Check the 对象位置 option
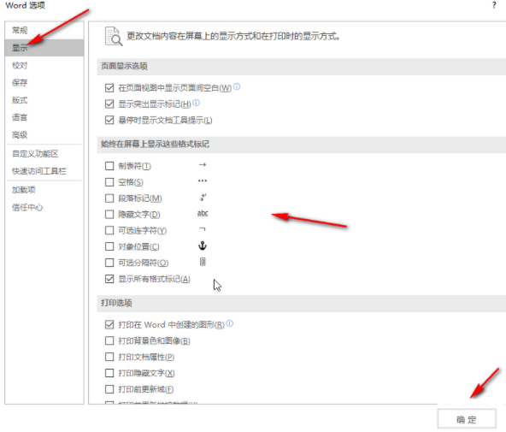The height and width of the screenshot is (432, 506). click(109, 246)
